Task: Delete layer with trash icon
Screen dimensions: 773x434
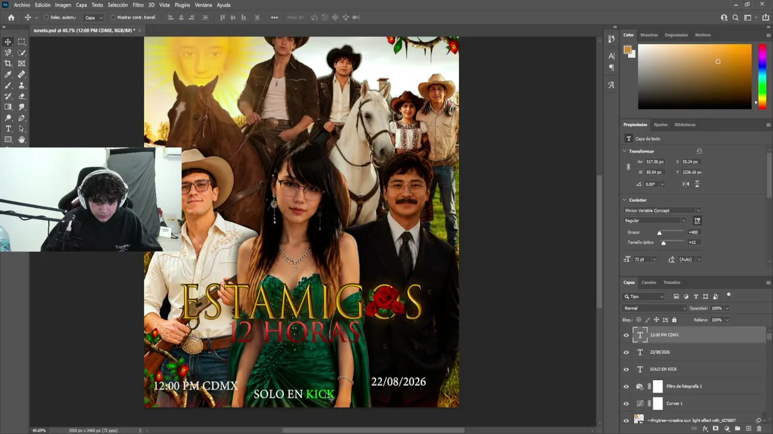Action: coord(759,429)
